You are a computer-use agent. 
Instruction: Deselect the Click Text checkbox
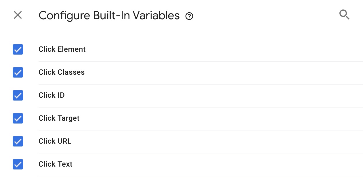click(x=18, y=164)
